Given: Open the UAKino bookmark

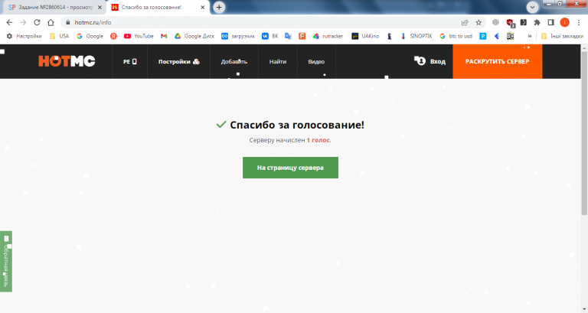Looking at the screenshot, I should click(x=365, y=36).
